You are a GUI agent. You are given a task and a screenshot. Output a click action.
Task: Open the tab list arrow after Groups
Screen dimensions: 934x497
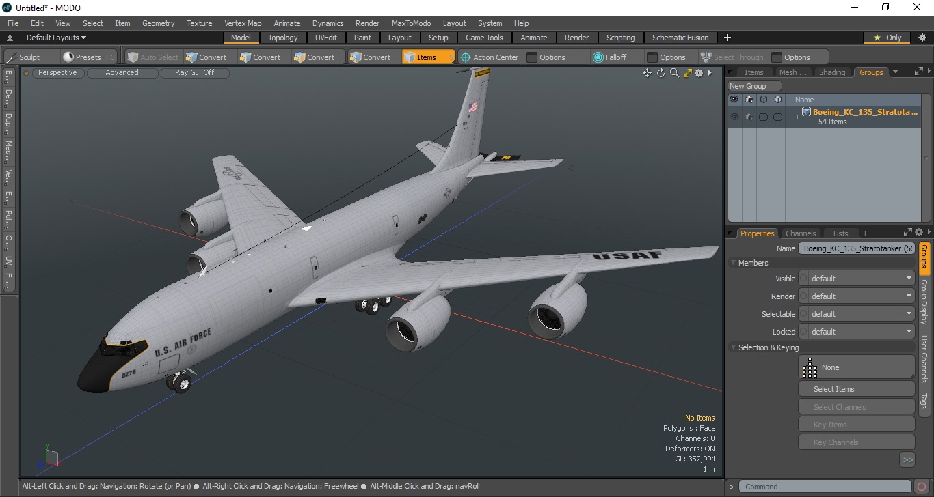click(896, 72)
